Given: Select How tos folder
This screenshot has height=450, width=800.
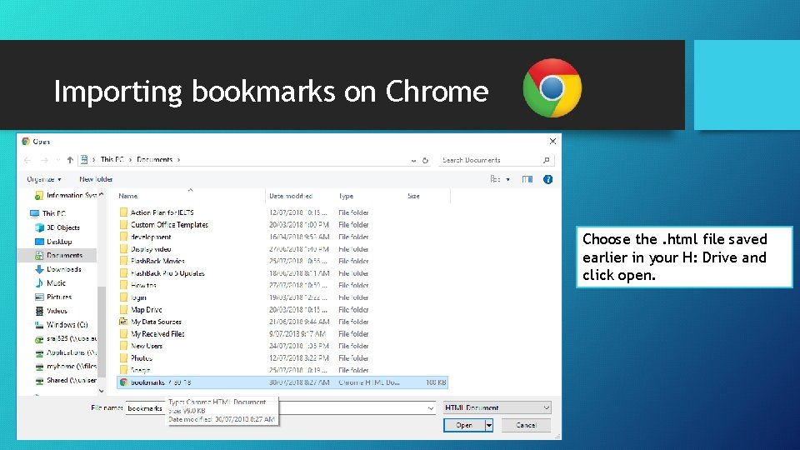Looking at the screenshot, I should coord(143,285).
